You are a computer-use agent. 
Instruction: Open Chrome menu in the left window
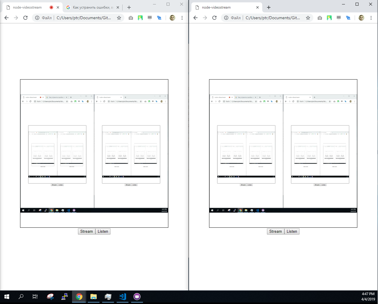pyautogui.click(x=182, y=18)
